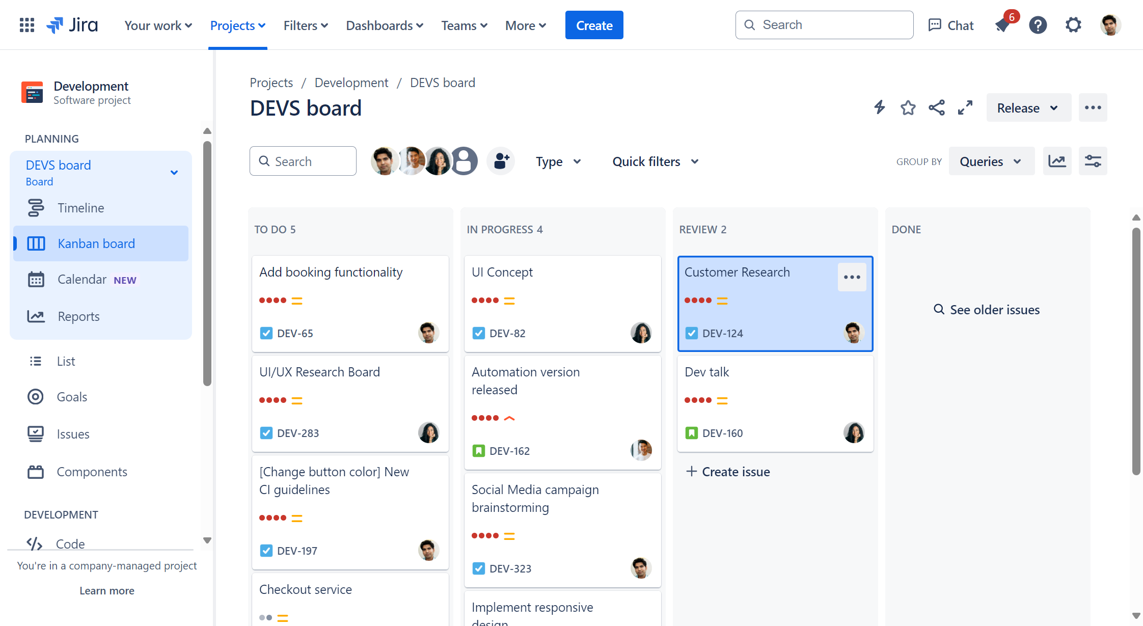The width and height of the screenshot is (1143, 626).
Task: Open Timeline in the sidebar
Action: [x=80, y=208]
